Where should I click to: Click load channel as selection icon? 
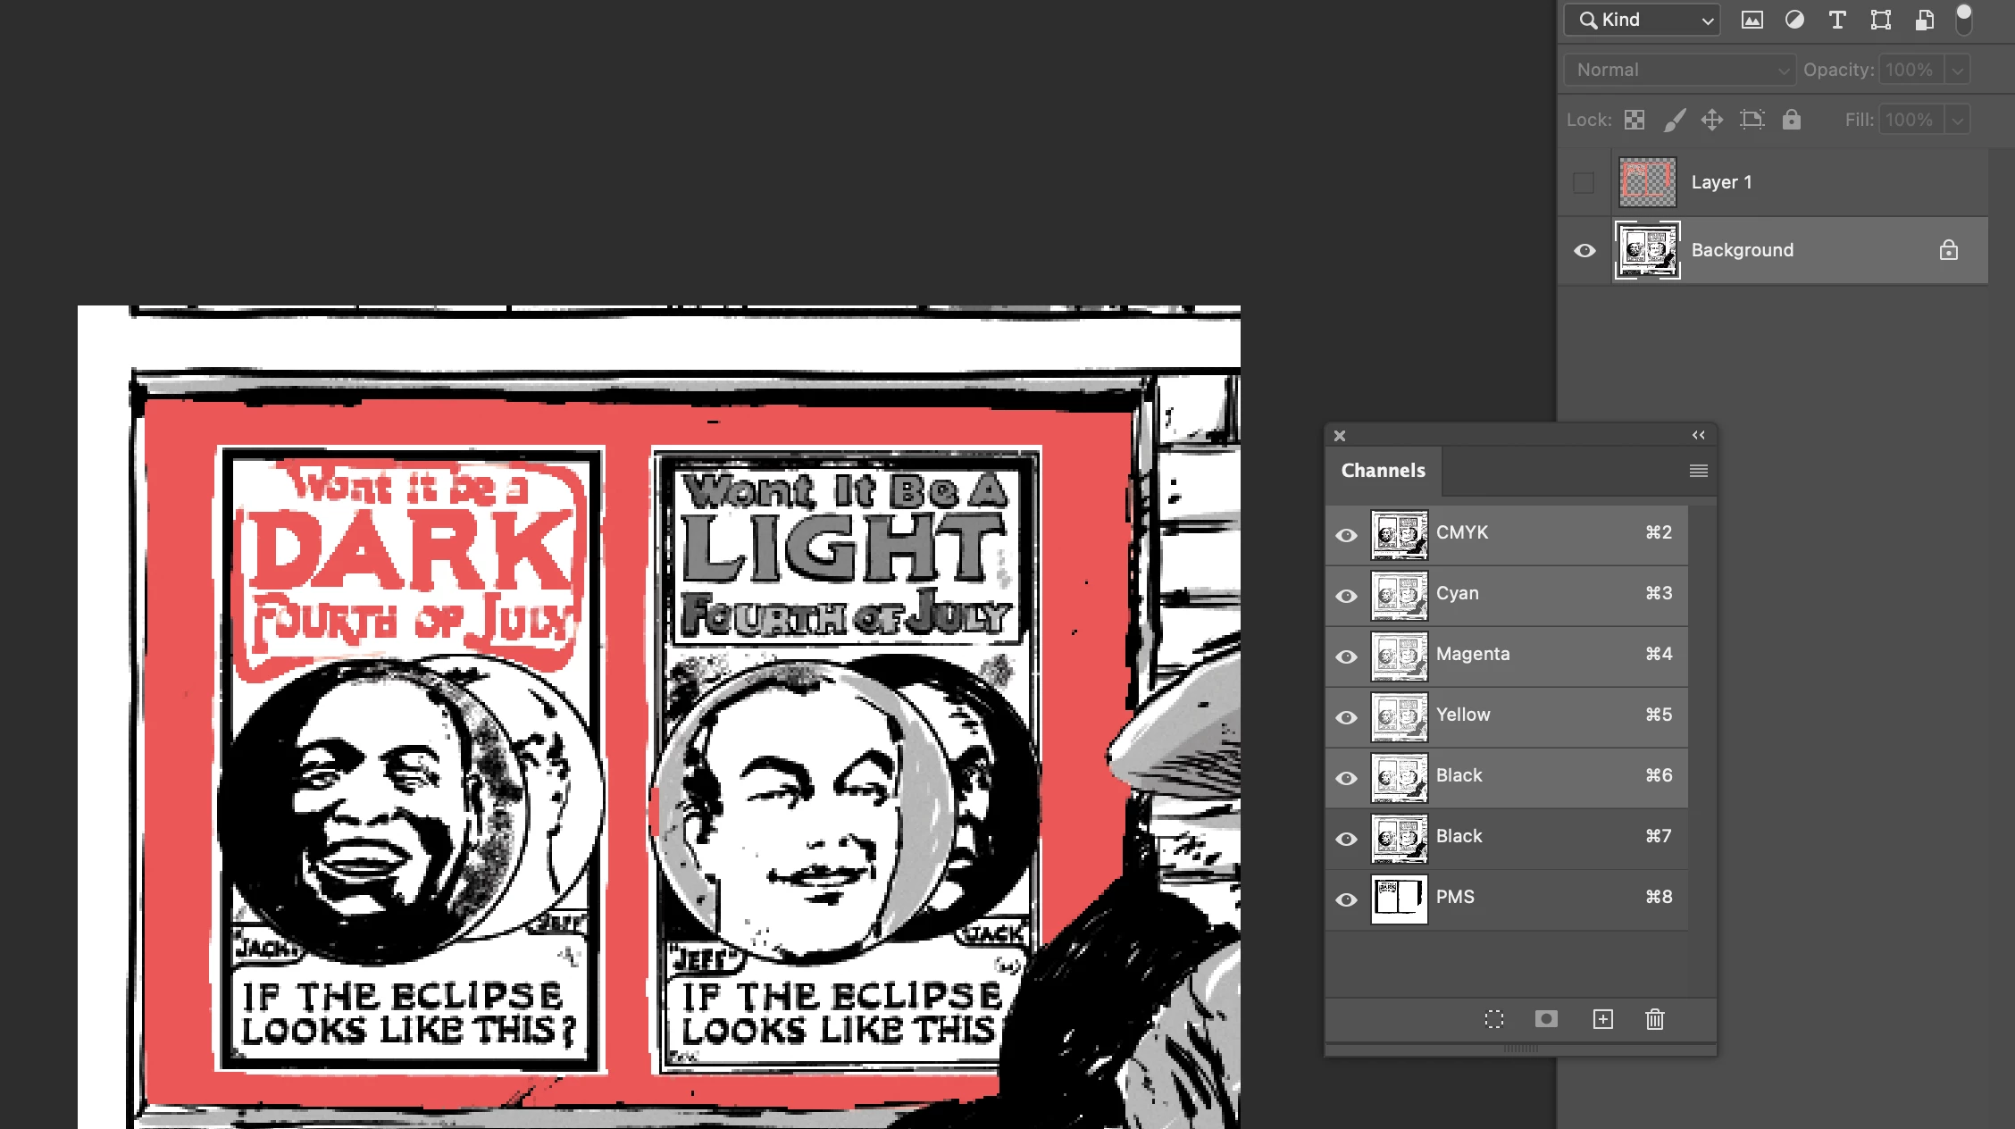1494,1019
